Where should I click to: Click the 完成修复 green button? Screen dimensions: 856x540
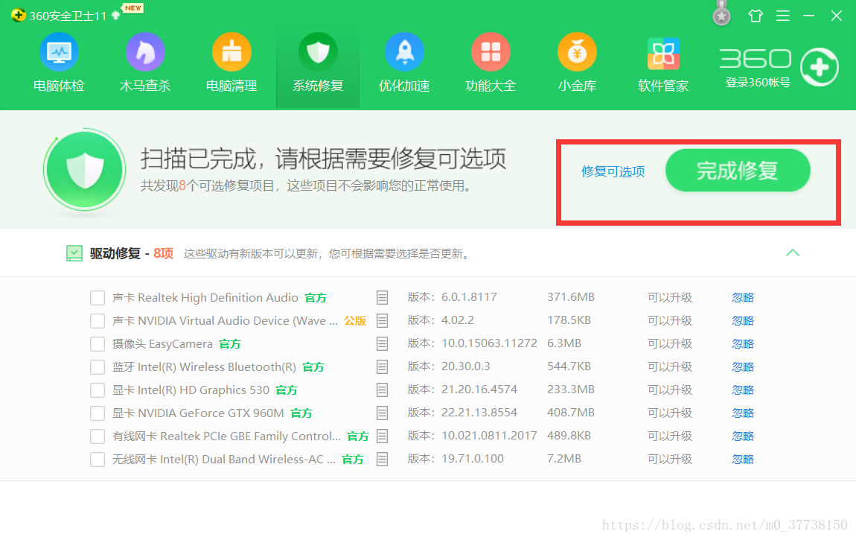tap(738, 171)
